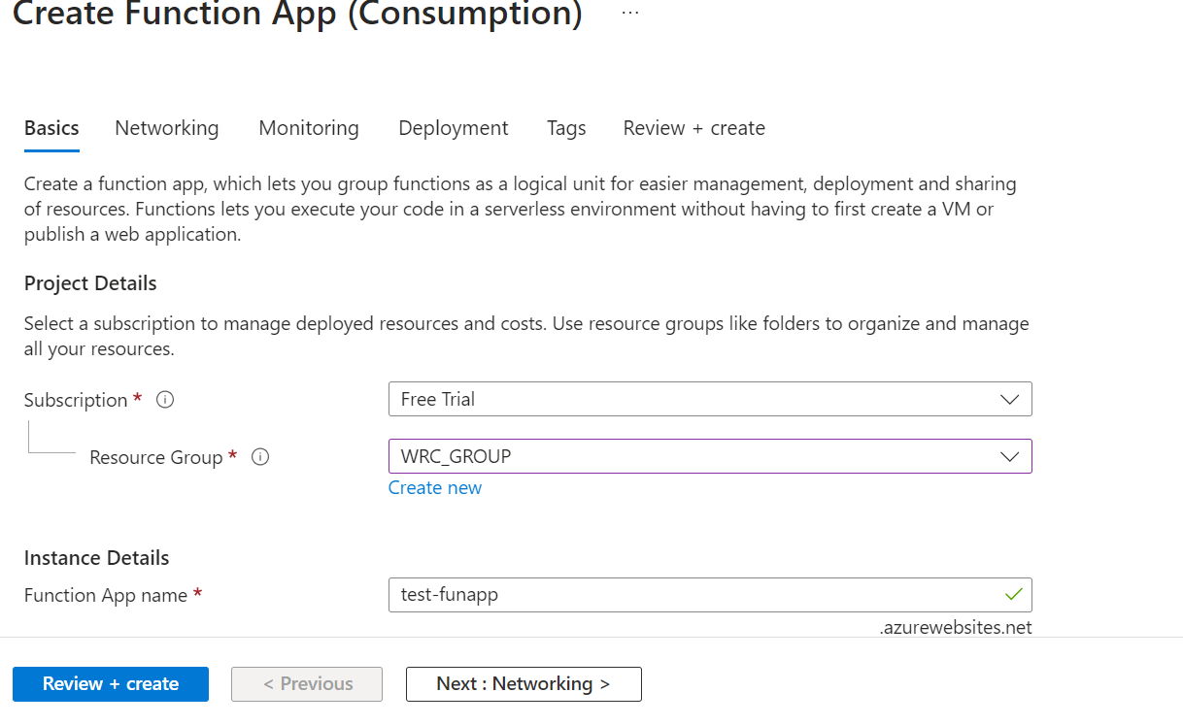
Task: Jump to the Review + create tab
Action: 694,128
